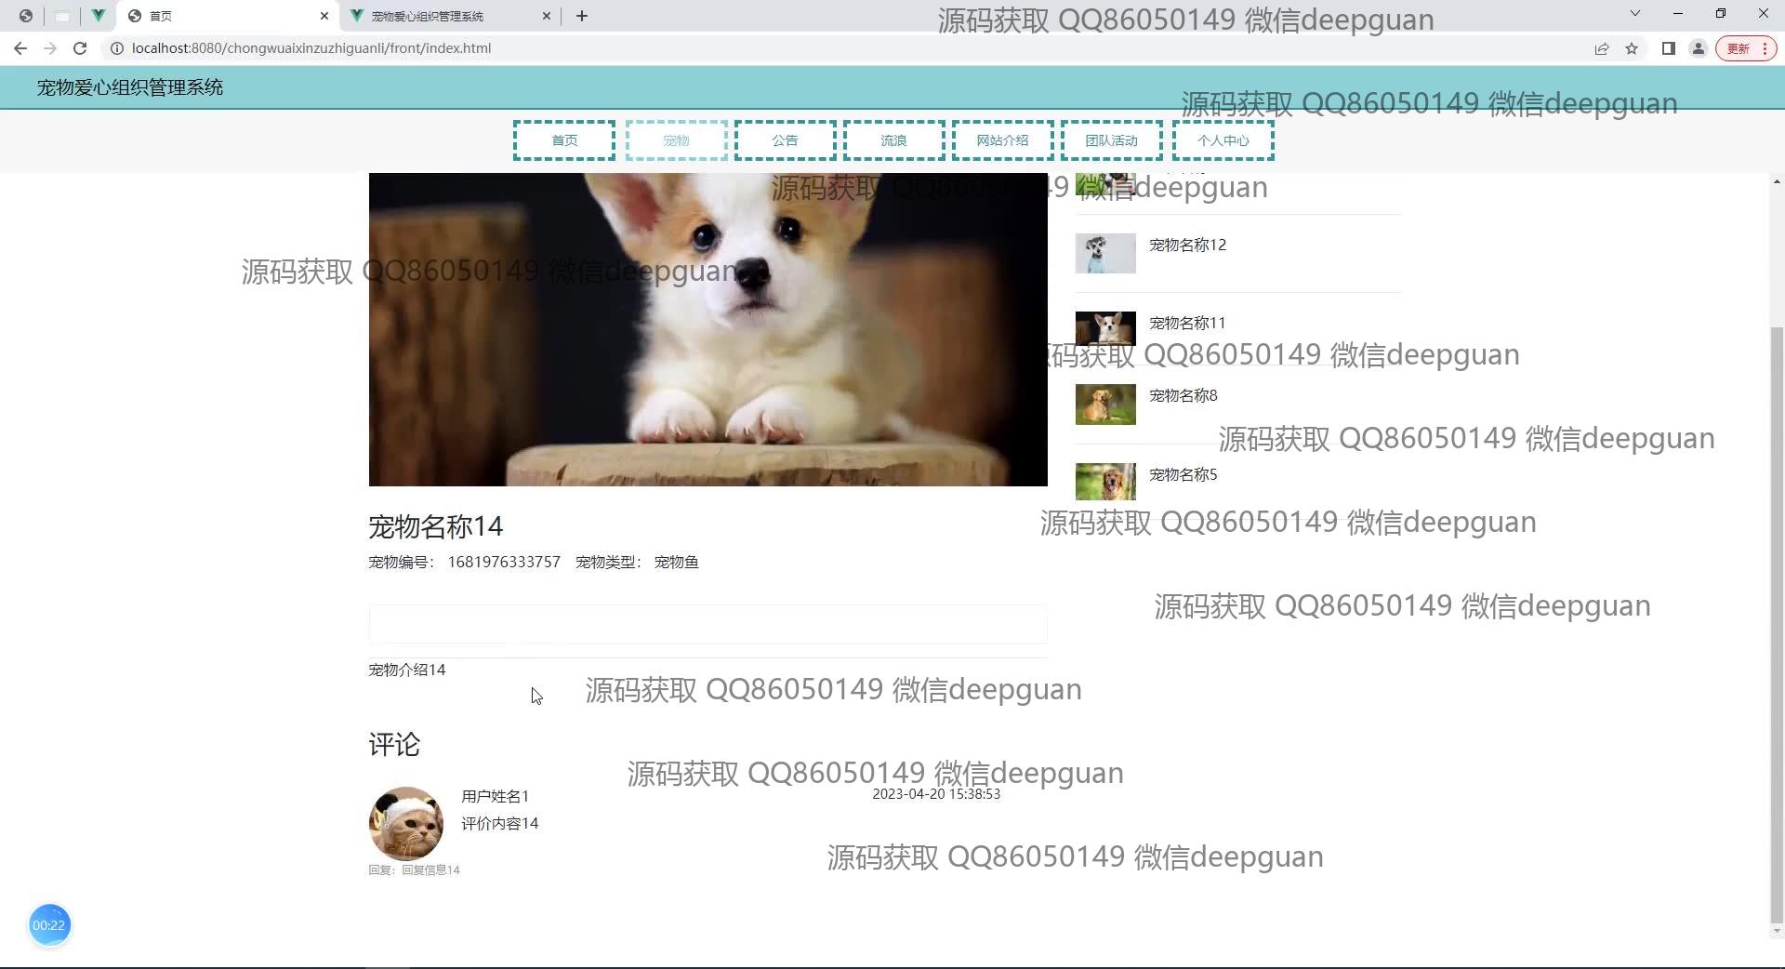The image size is (1785, 969).
Task: Open browser profile avatar icon
Action: click(1698, 48)
